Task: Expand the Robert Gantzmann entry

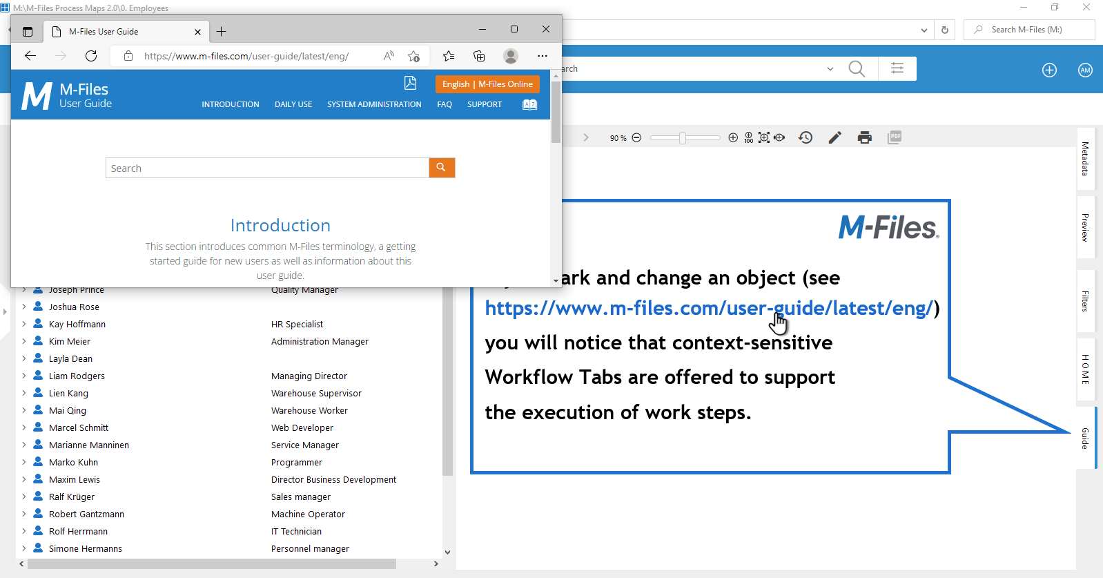Action: click(24, 514)
